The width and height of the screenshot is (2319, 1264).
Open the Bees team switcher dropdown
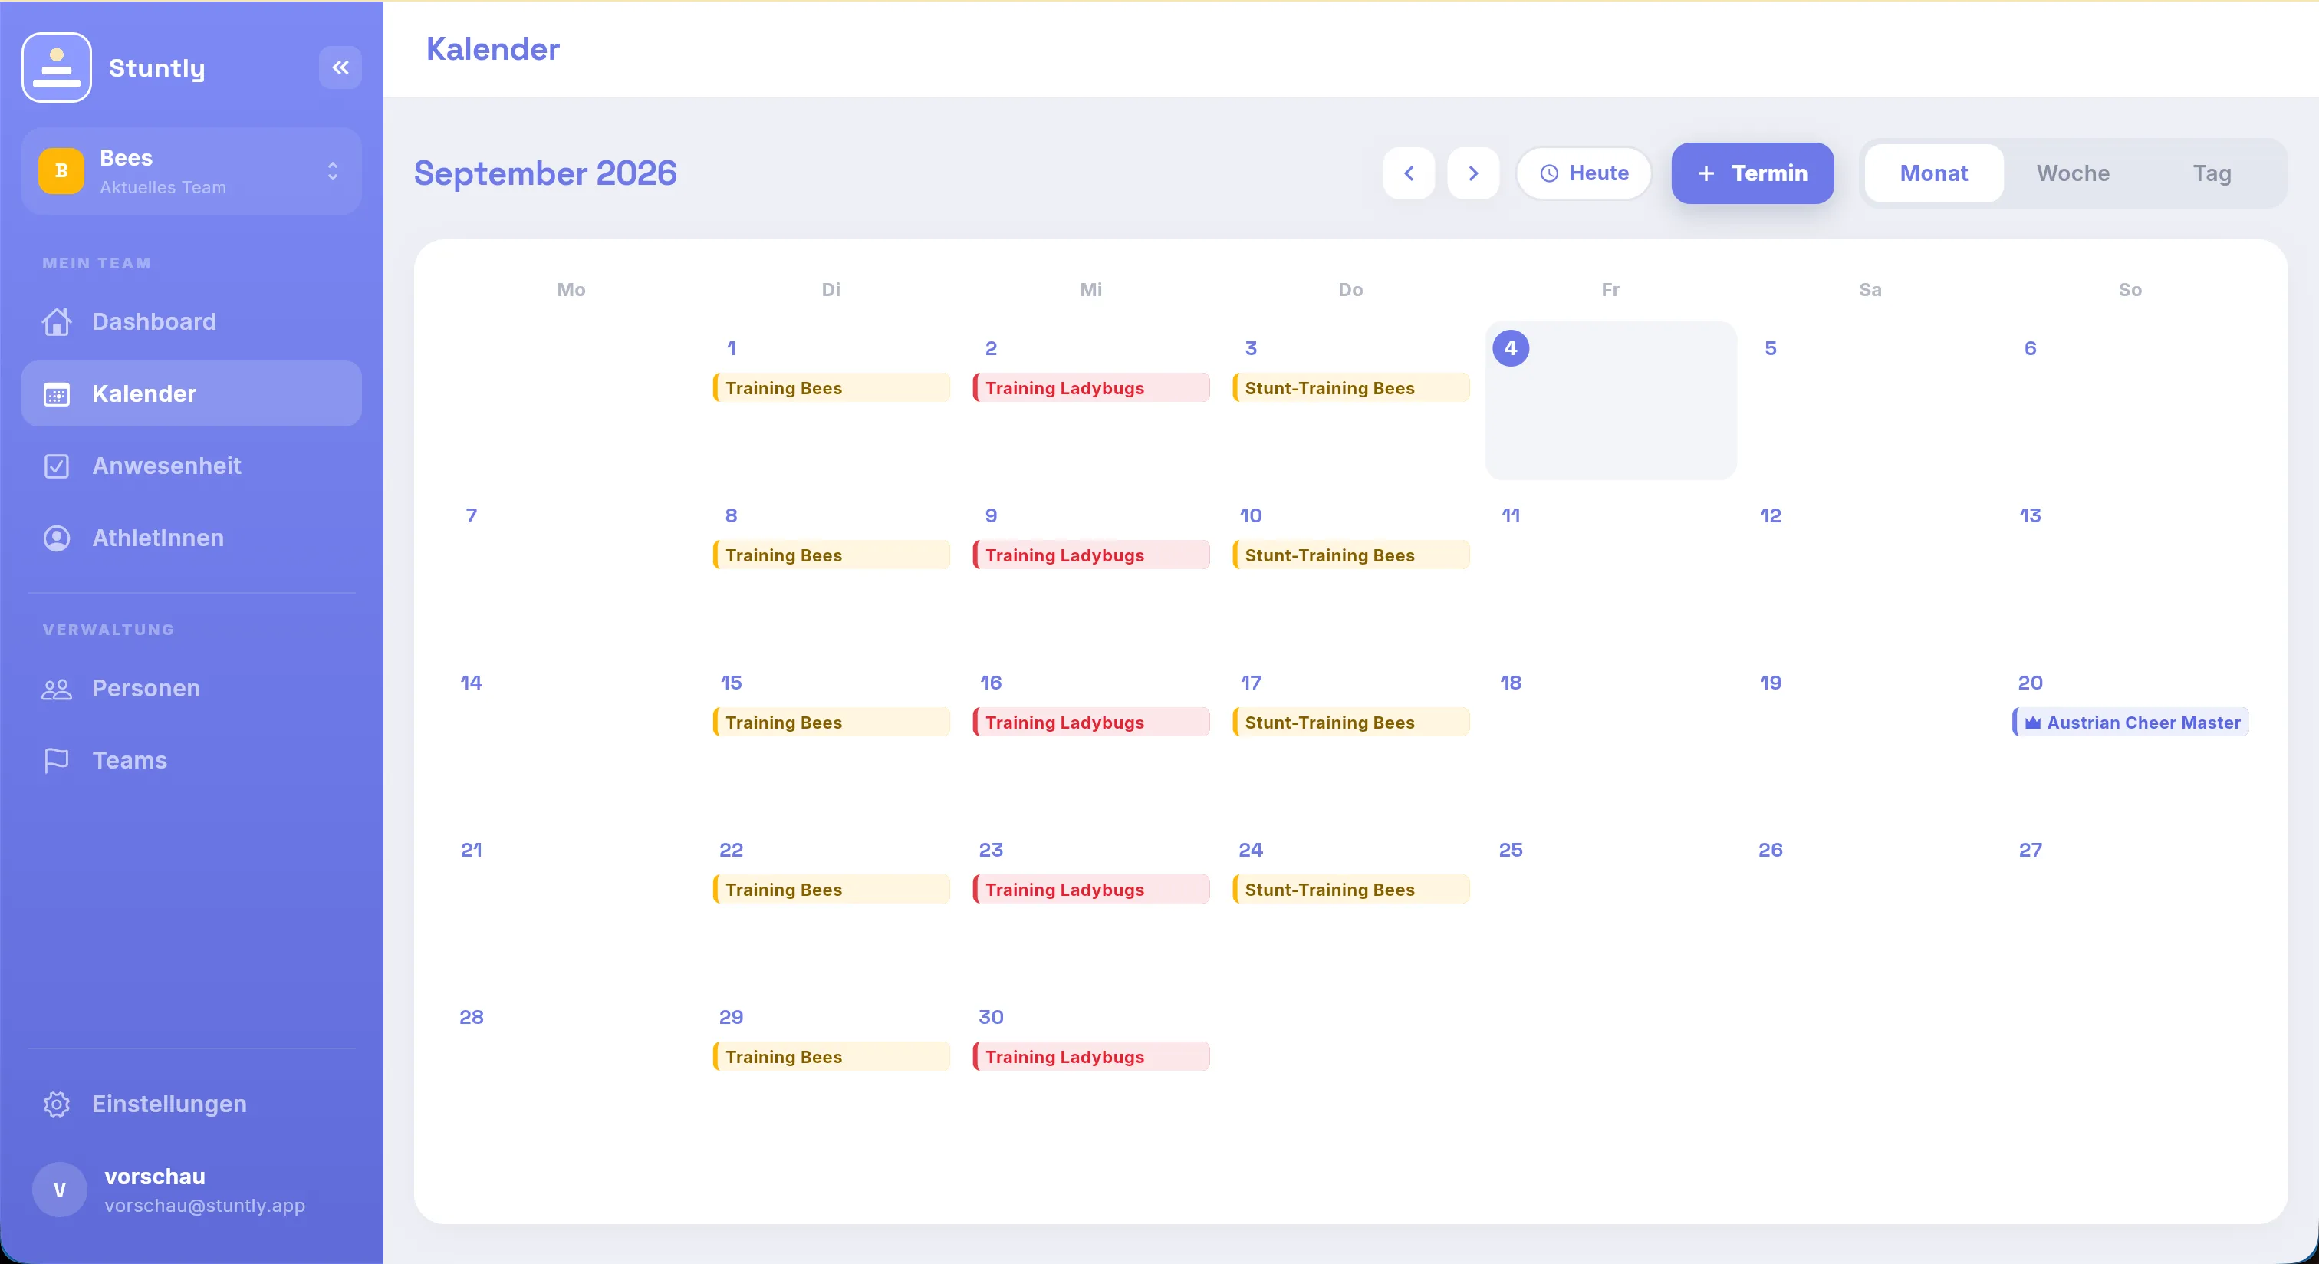point(192,171)
